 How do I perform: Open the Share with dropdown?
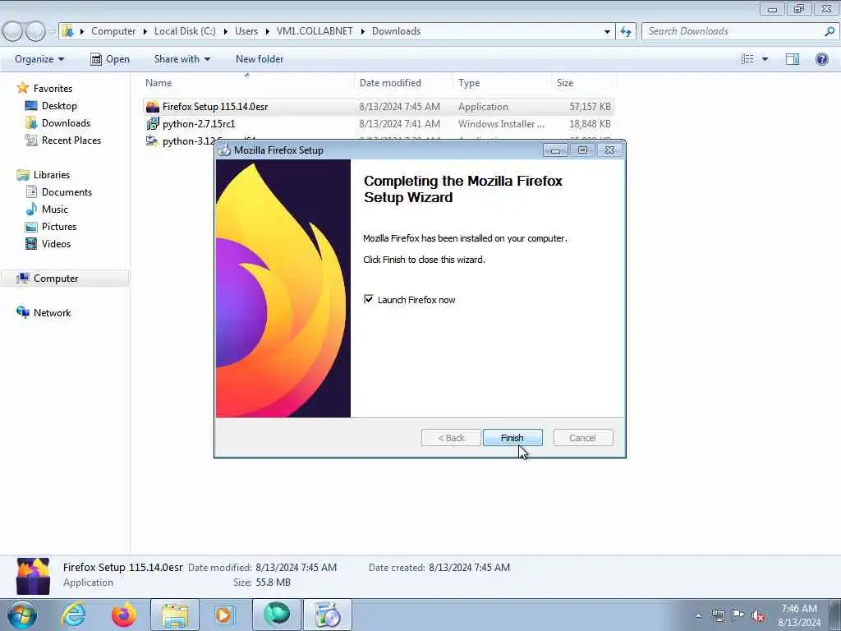(182, 59)
